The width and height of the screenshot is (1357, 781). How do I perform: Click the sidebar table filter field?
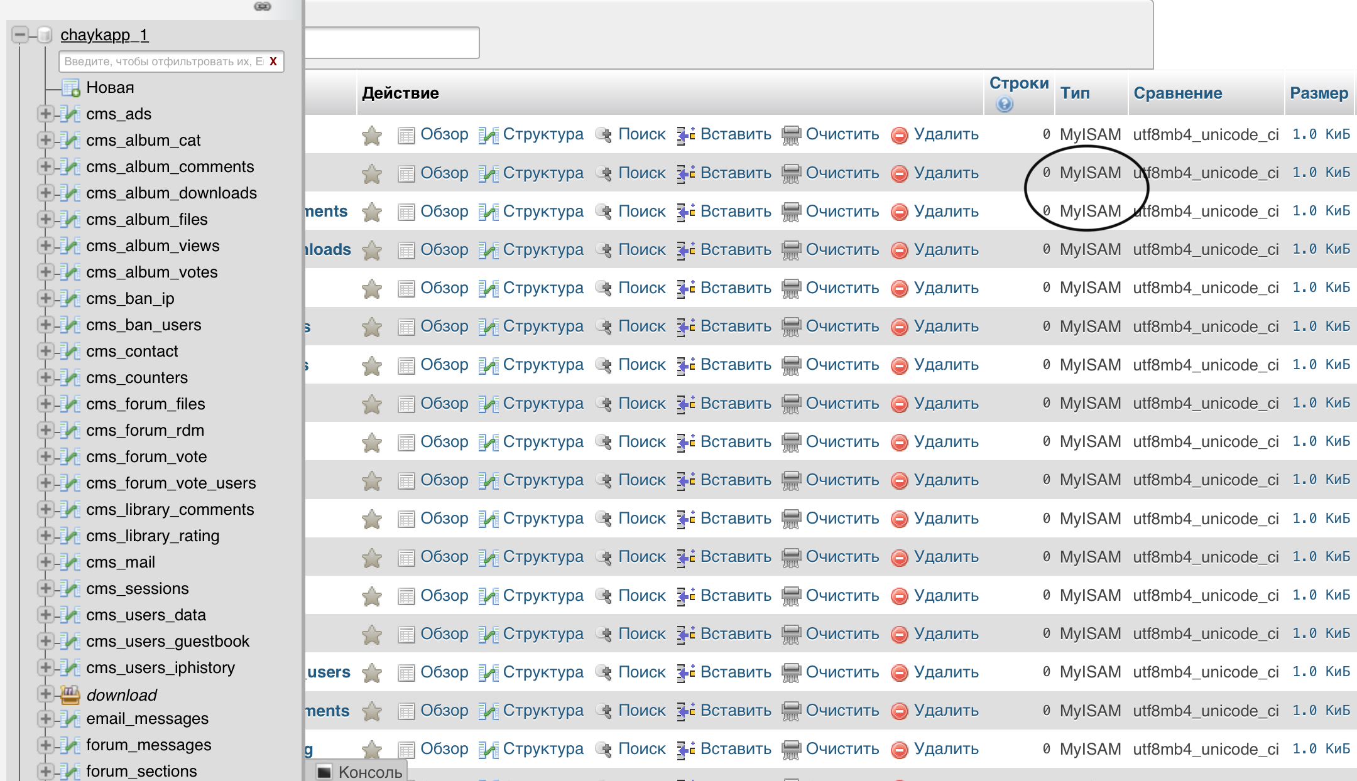(163, 62)
